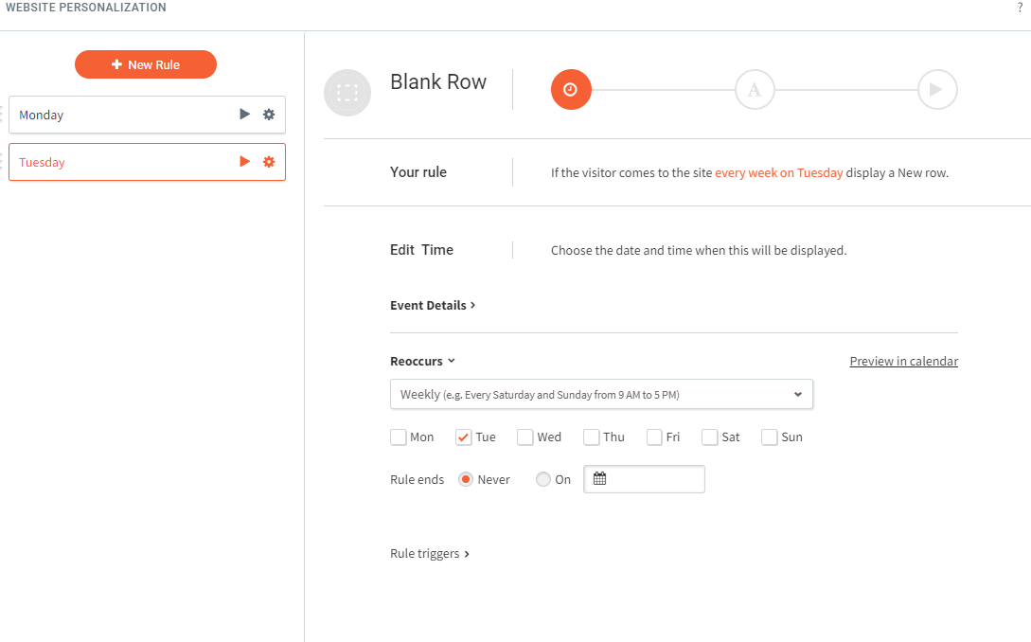Viewport: 1031px width, 642px height.
Task: Open the help question mark icon
Action: pos(1020,8)
